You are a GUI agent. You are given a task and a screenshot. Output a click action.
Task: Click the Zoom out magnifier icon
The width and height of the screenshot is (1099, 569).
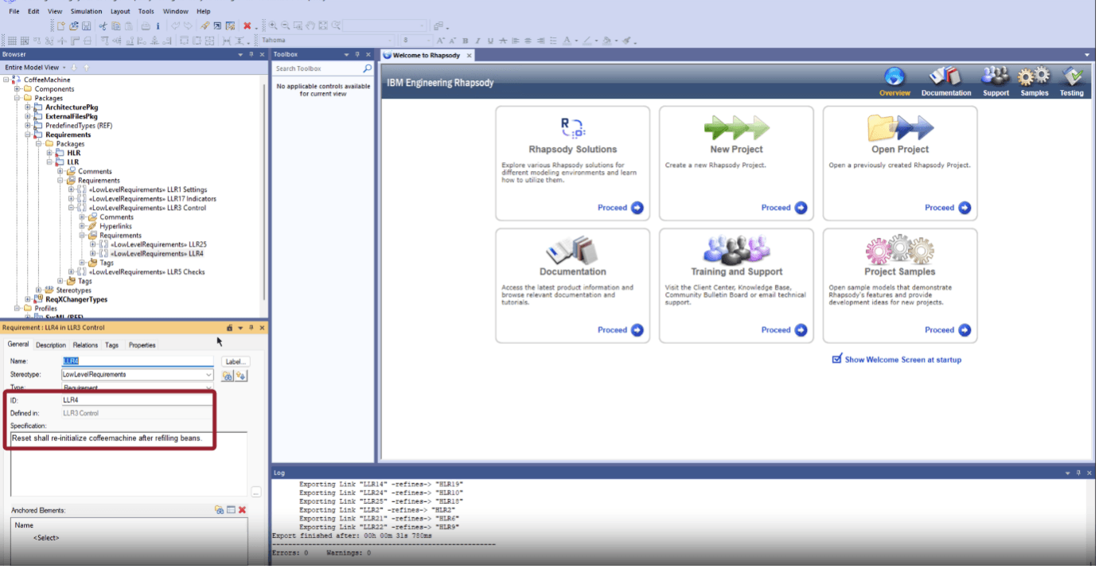(285, 26)
